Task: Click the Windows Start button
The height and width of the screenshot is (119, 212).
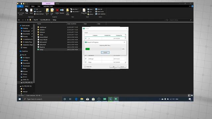Action: (x=20, y=99)
